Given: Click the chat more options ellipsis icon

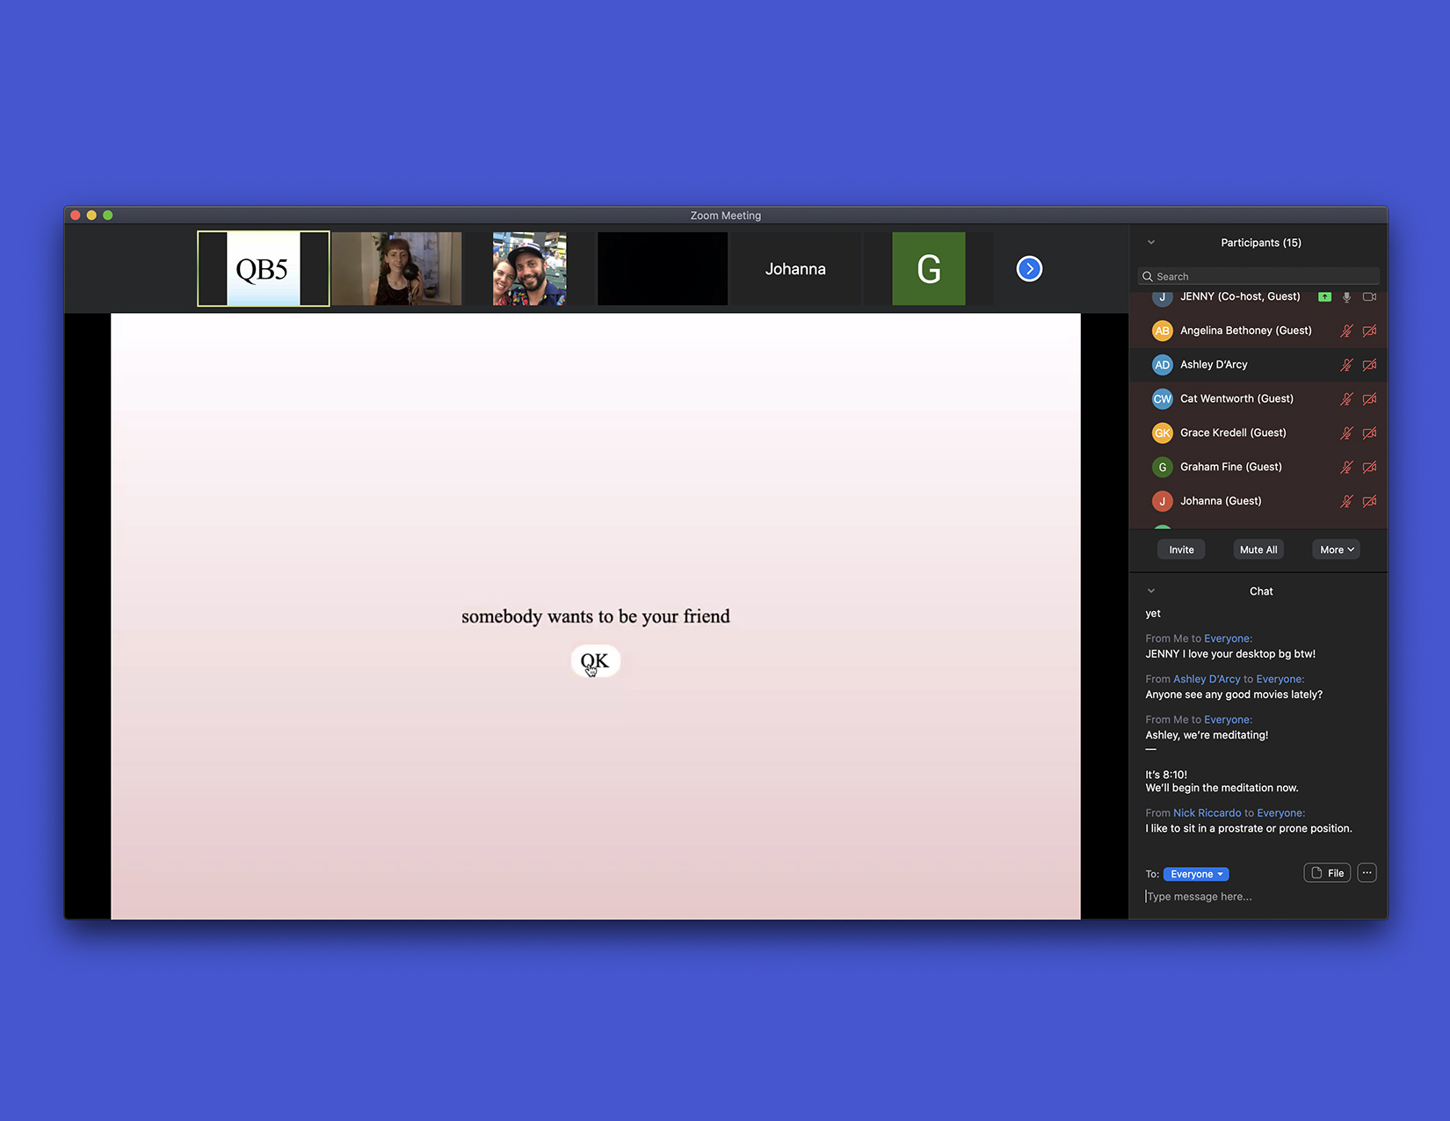Looking at the screenshot, I should pos(1367,873).
